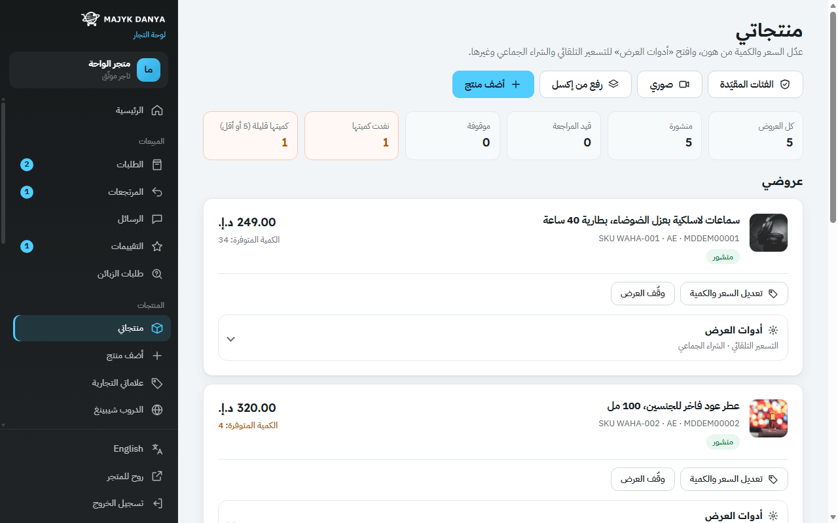This screenshot has height=523, width=838.
Task: Click the logout icon beside تسجيل الخروج
Action: [157, 503]
